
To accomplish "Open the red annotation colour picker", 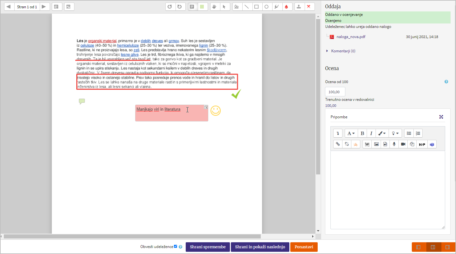I will [287, 7].
